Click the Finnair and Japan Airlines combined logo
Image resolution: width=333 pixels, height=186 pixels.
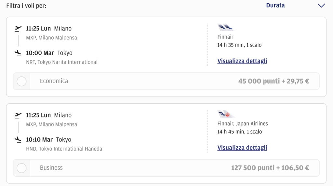click(226, 114)
